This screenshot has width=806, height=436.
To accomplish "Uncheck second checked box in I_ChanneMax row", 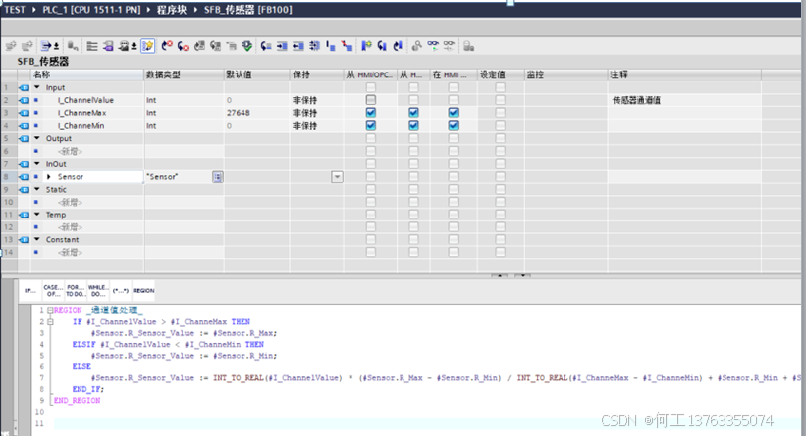I will pos(413,113).
